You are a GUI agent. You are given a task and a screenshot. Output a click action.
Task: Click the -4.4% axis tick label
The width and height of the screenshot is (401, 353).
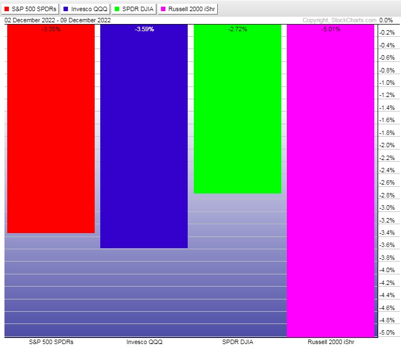387,295
